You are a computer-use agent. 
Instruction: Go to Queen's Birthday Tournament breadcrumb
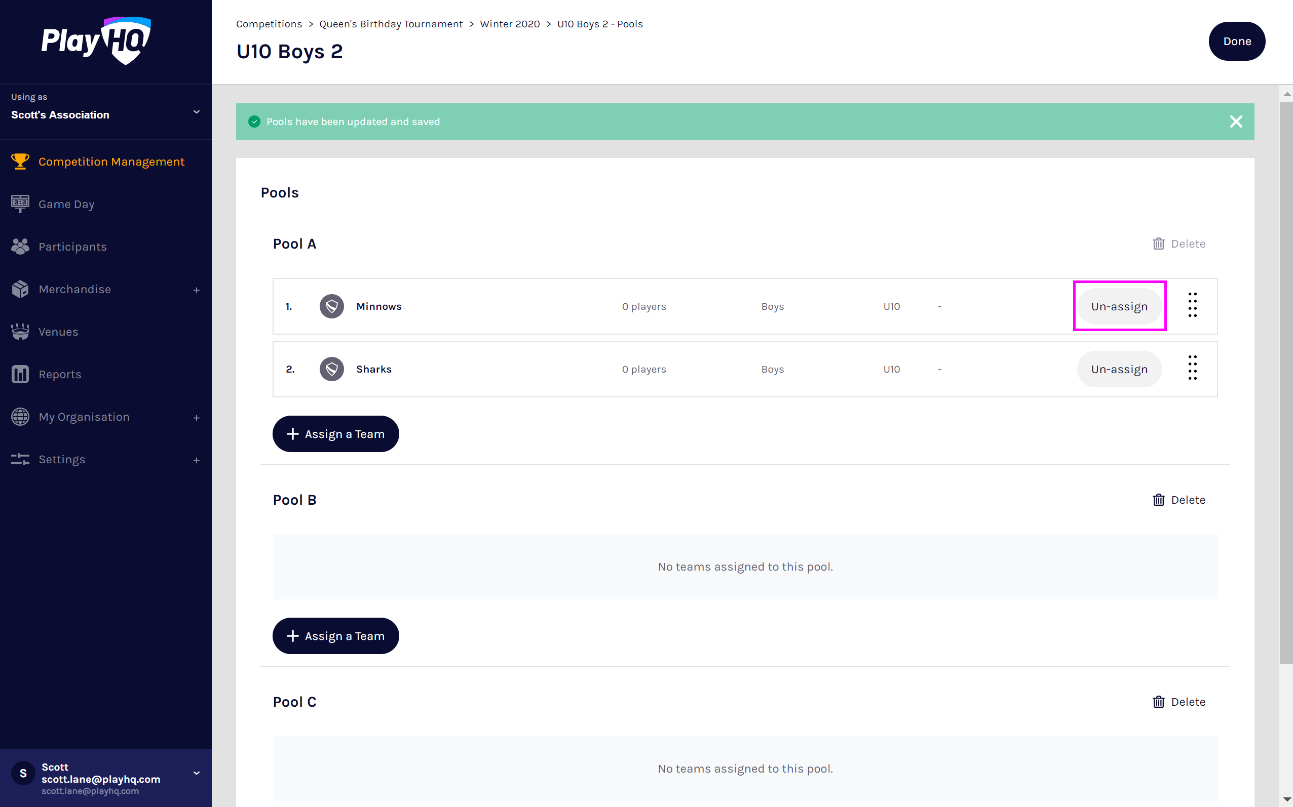(x=391, y=24)
